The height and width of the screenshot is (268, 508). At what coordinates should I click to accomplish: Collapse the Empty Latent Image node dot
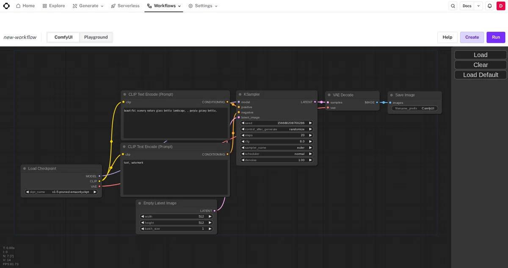[140, 203]
